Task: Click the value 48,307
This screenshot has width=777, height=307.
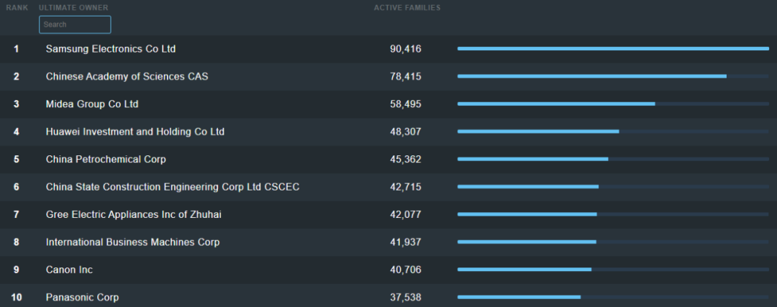Action: [x=405, y=132]
